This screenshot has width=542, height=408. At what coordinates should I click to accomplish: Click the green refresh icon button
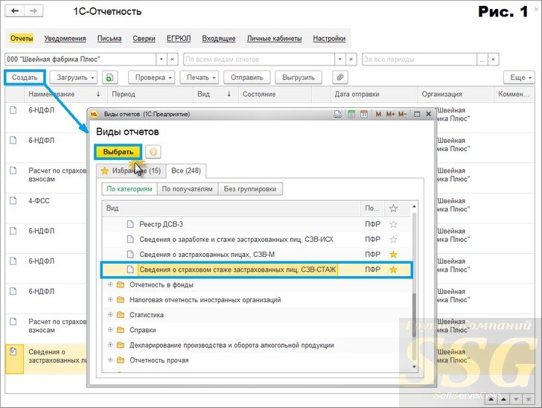pyautogui.click(x=110, y=77)
